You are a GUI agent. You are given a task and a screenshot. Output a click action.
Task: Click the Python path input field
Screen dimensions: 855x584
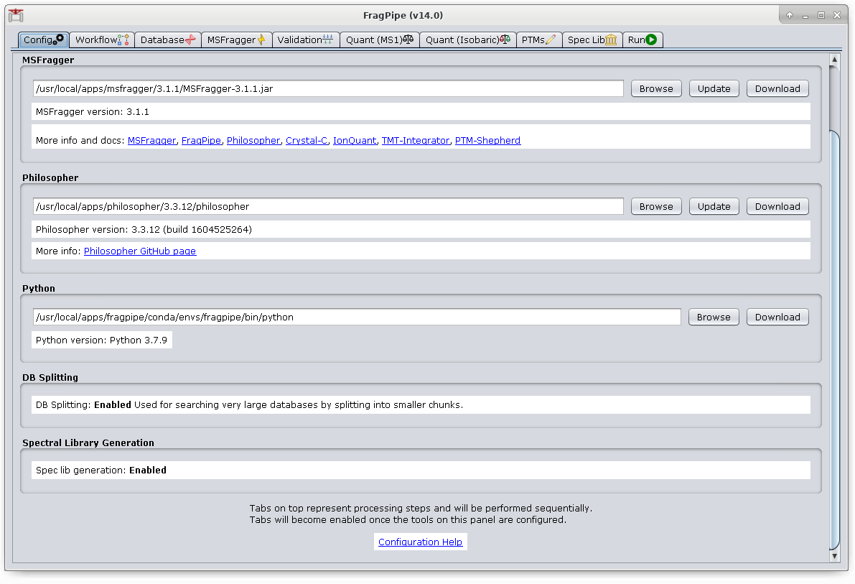tap(356, 317)
